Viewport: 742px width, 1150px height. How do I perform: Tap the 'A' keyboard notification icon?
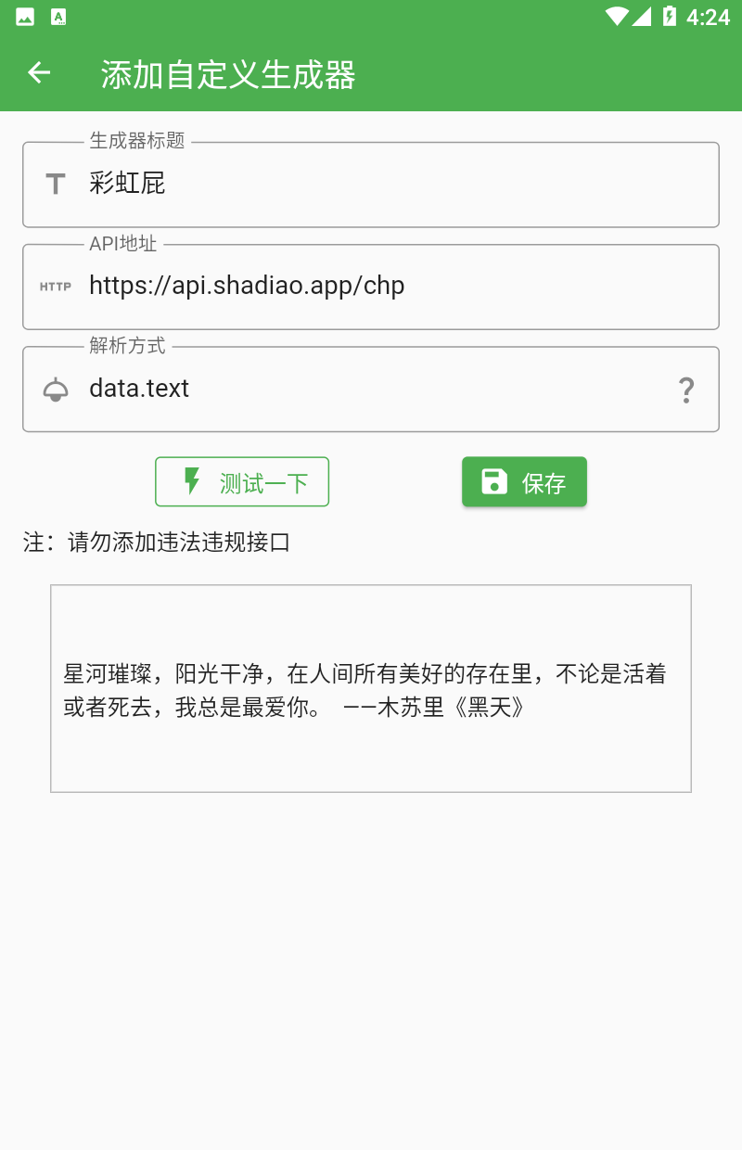click(58, 17)
